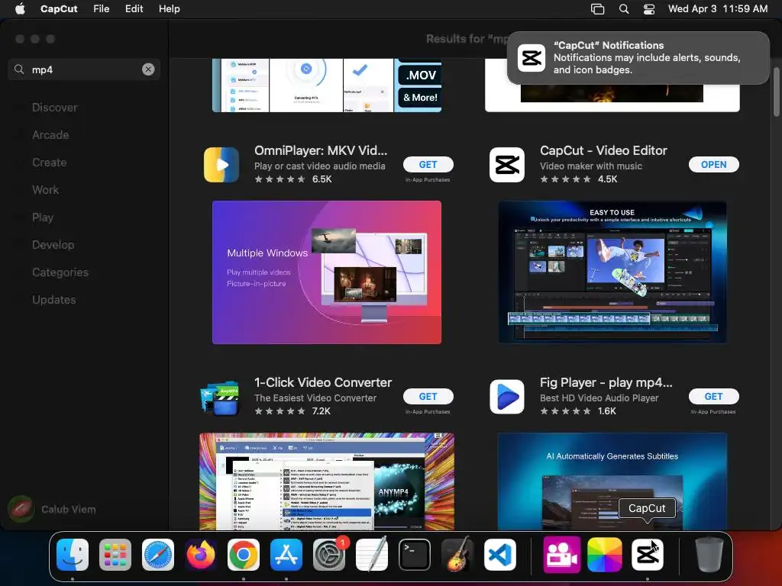Clear the mp4 search text
The width and height of the screenshot is (782, 586).
pos(148,69)
